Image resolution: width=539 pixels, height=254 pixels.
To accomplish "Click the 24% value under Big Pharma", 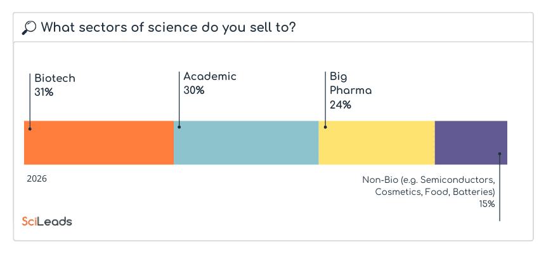I will [x=340, y=105].
